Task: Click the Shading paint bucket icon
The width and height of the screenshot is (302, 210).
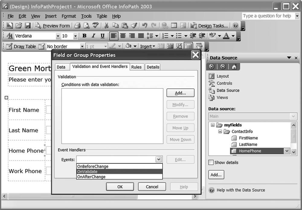Action: 128,46
